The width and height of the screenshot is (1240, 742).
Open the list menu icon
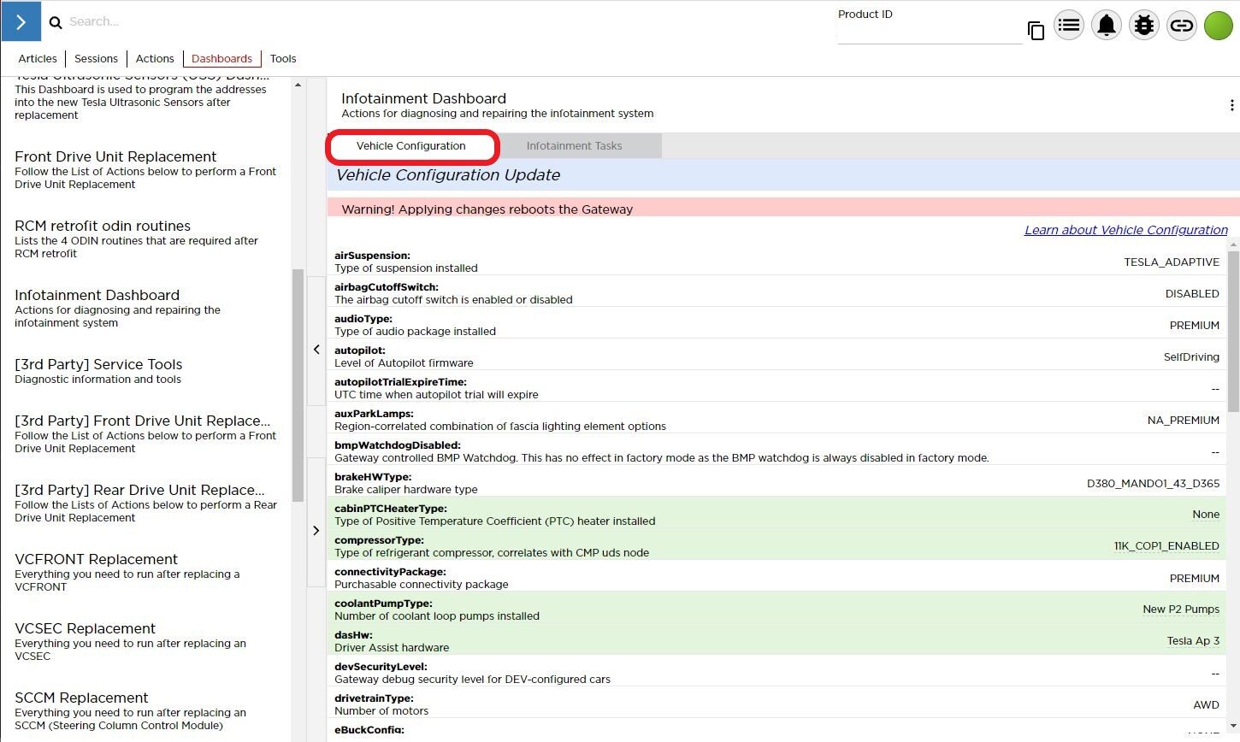[x=1068, y=26]
